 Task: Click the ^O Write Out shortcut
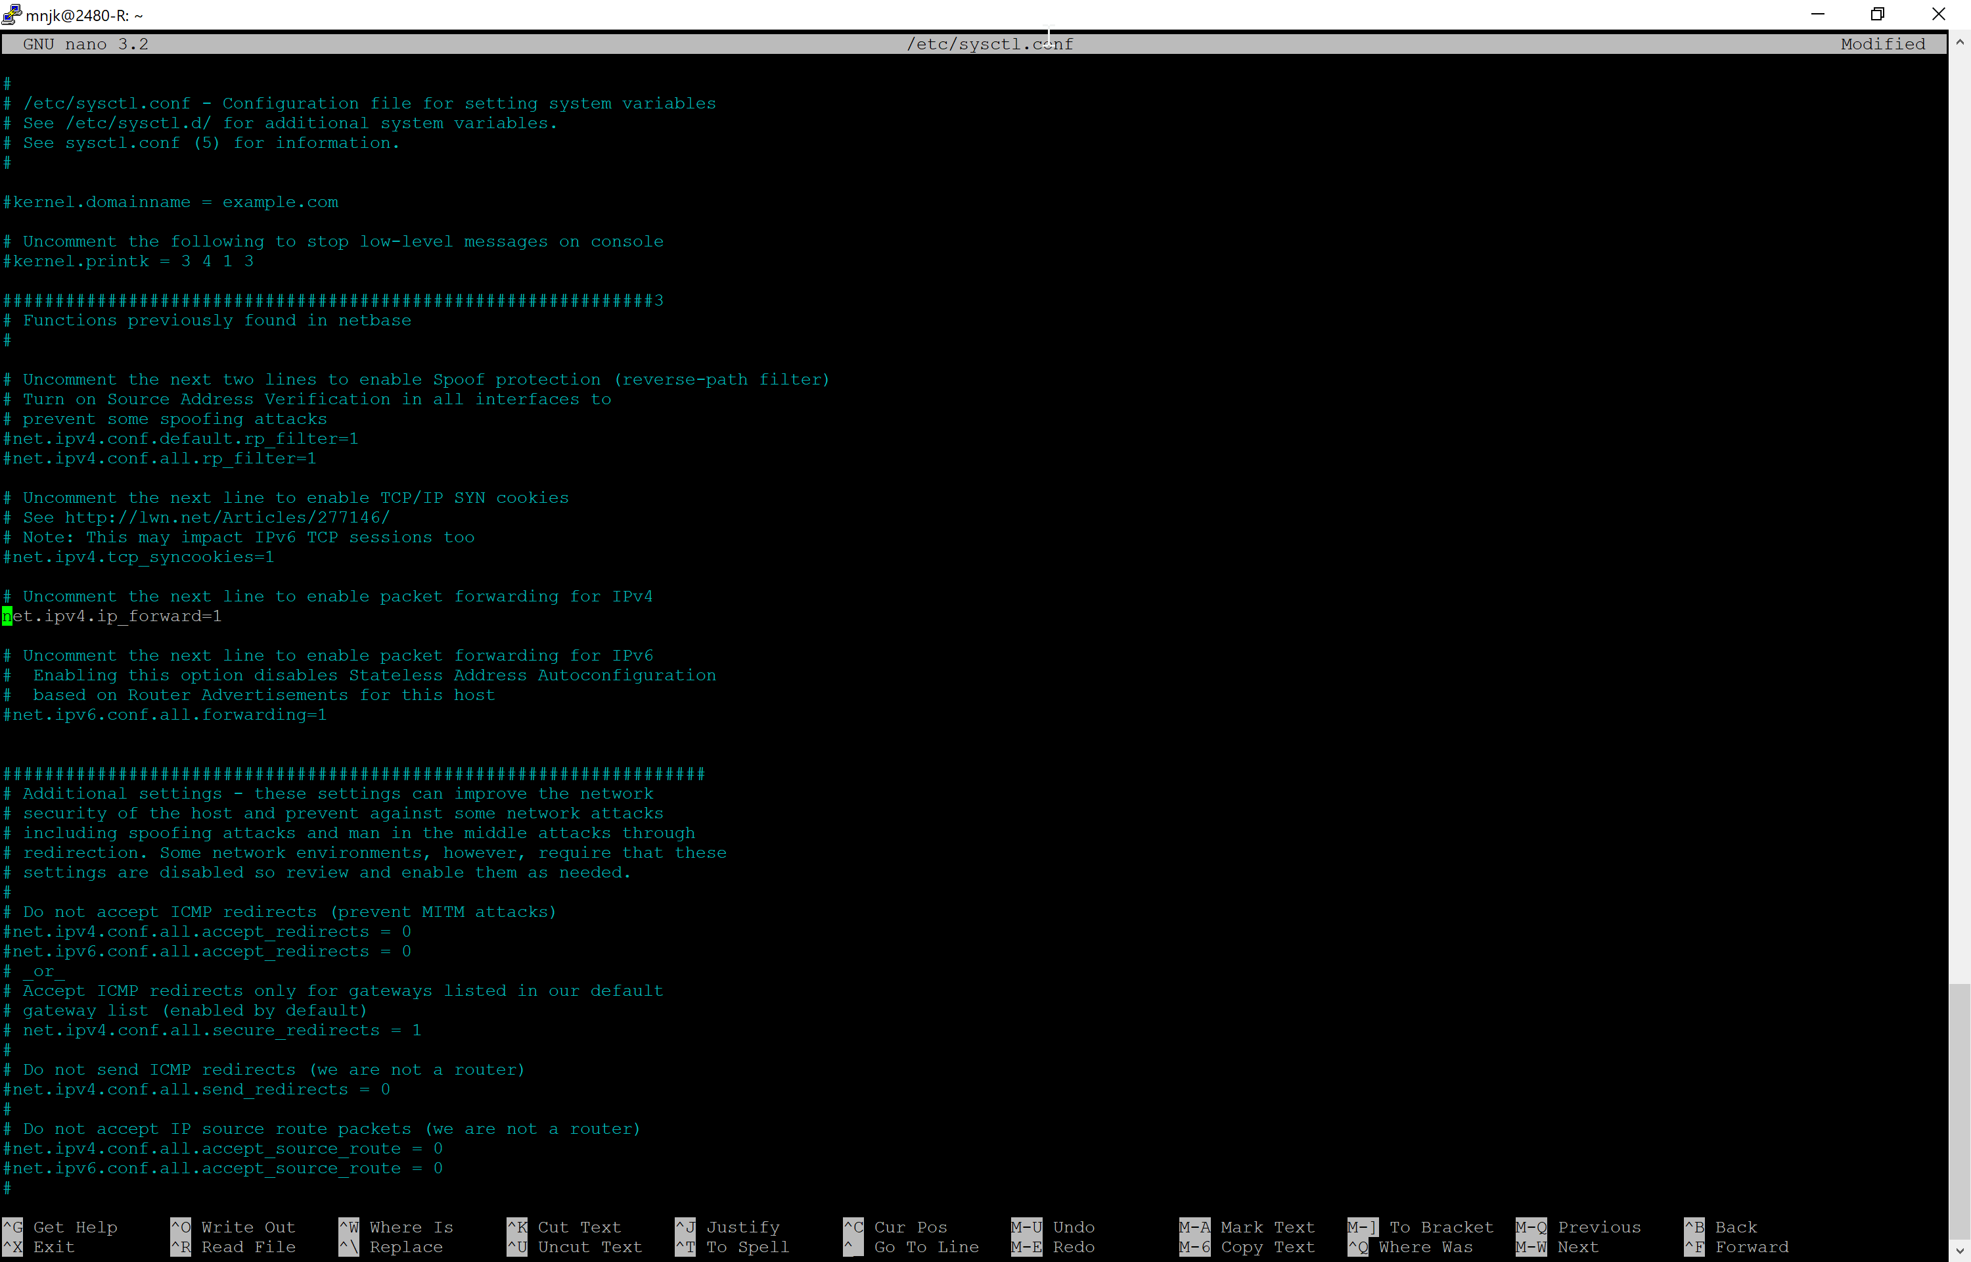click(x=233, y=1227)
